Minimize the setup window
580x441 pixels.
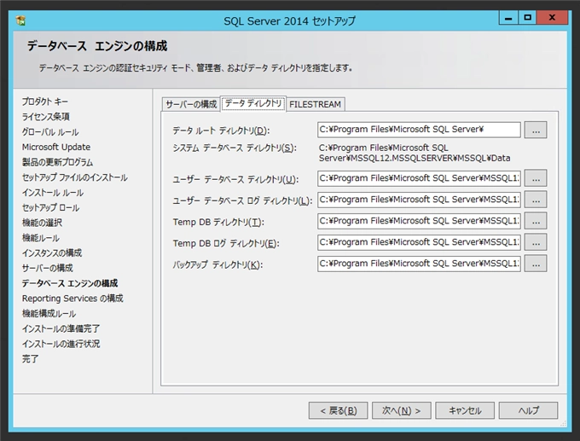(508, 18)
